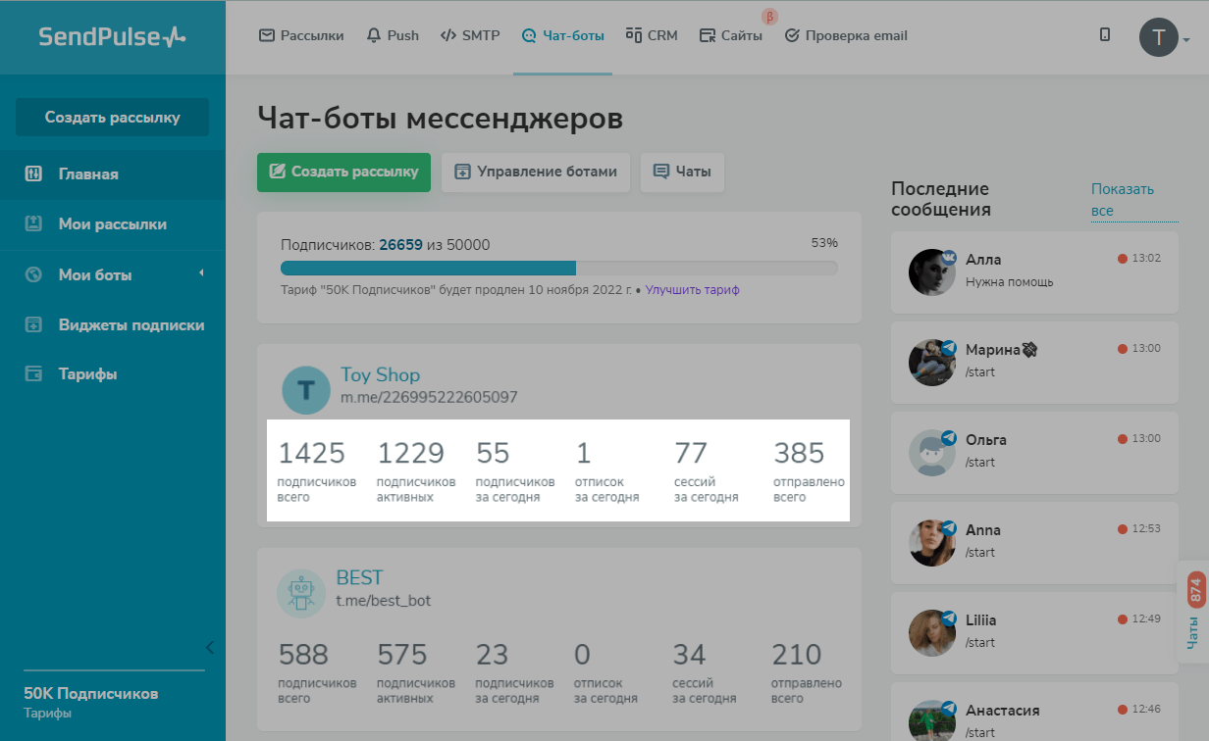Open Виджеты подписки in the sidebar
Screen dimensions: 1209x741
pos(113,324)
